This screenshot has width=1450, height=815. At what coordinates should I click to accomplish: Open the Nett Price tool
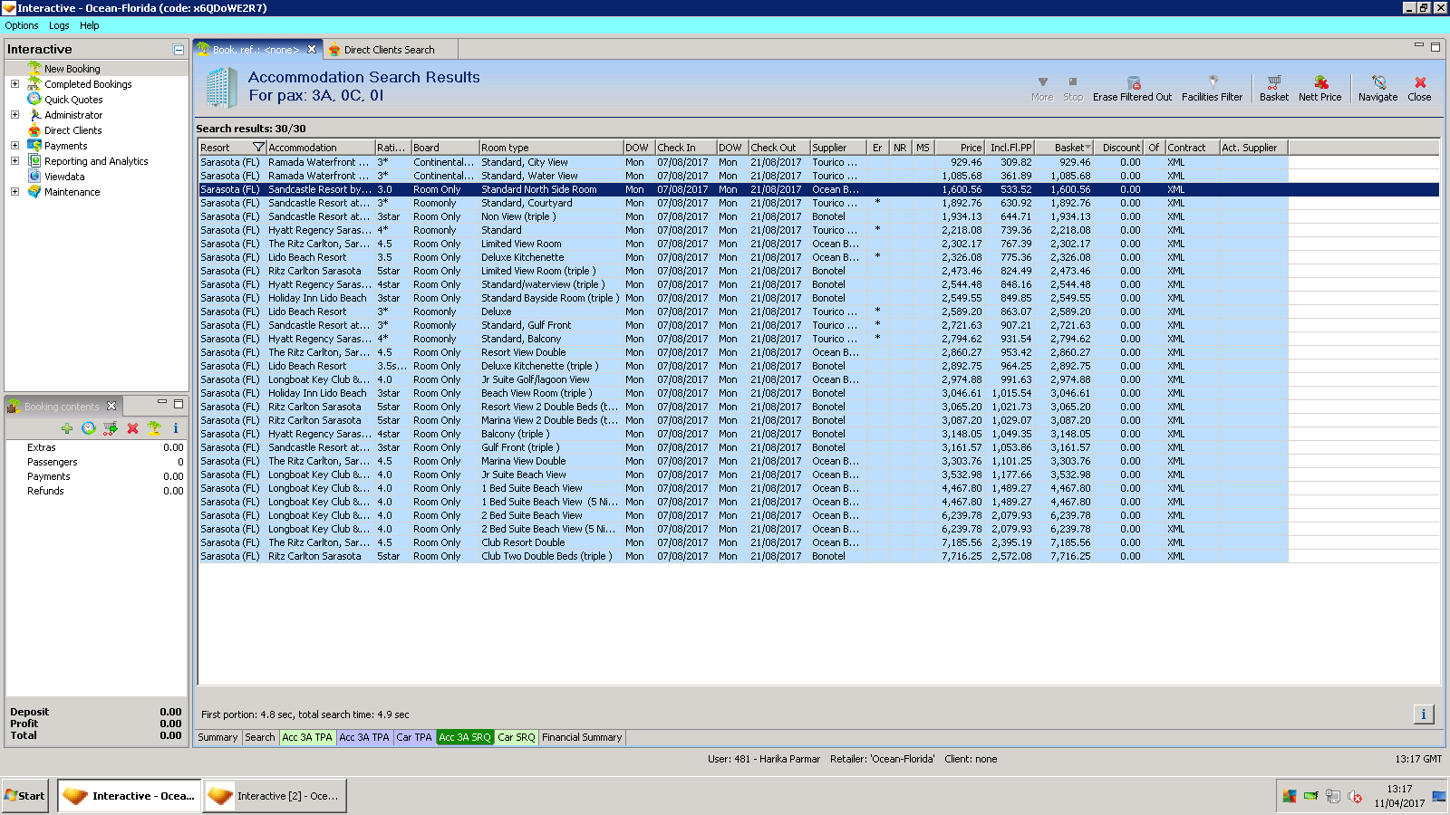(x=1319, y=83)
